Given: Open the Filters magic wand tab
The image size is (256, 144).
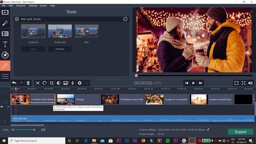Looking at the screenshot, I should 5,23.
